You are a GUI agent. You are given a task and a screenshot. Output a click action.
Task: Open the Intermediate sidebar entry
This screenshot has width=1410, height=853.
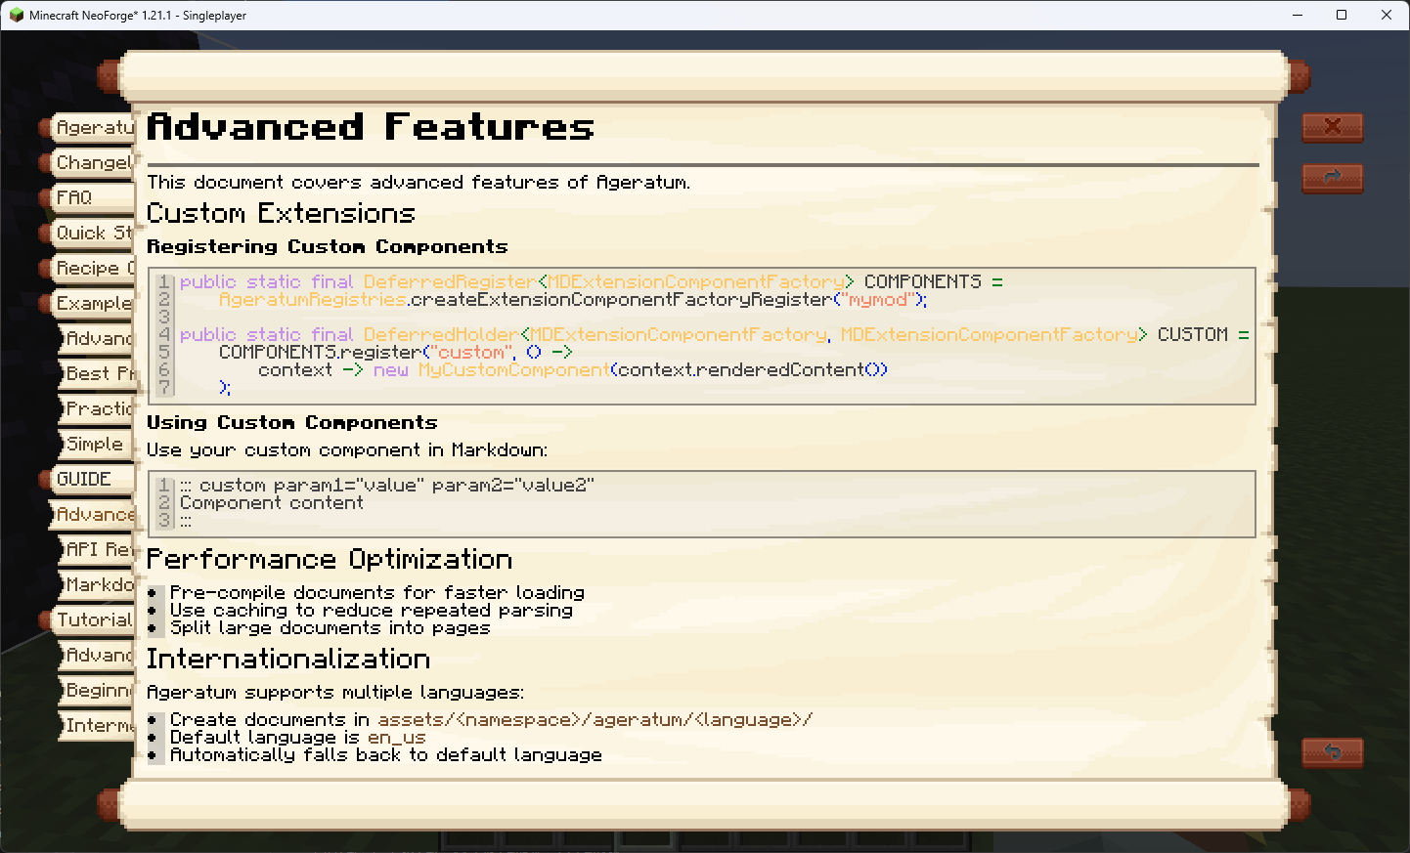96,726
